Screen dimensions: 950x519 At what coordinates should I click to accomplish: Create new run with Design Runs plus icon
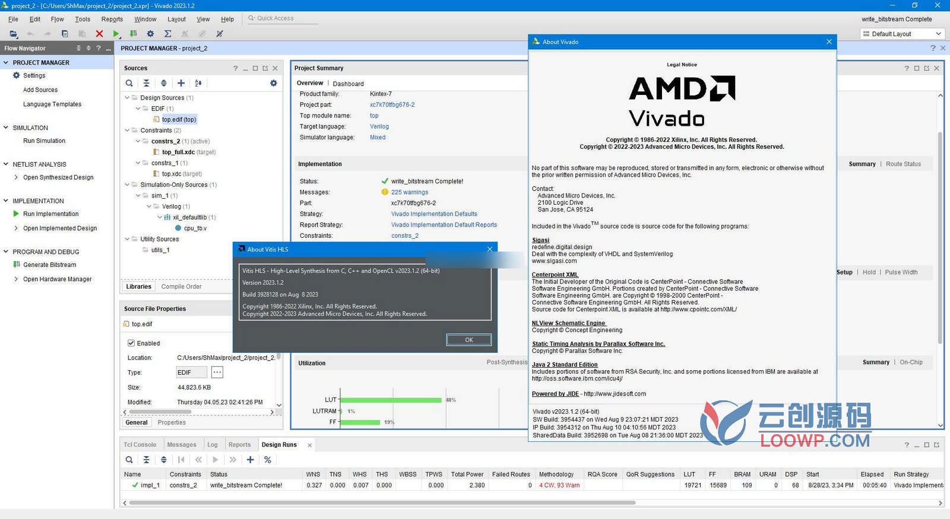(x=251, y=460)
